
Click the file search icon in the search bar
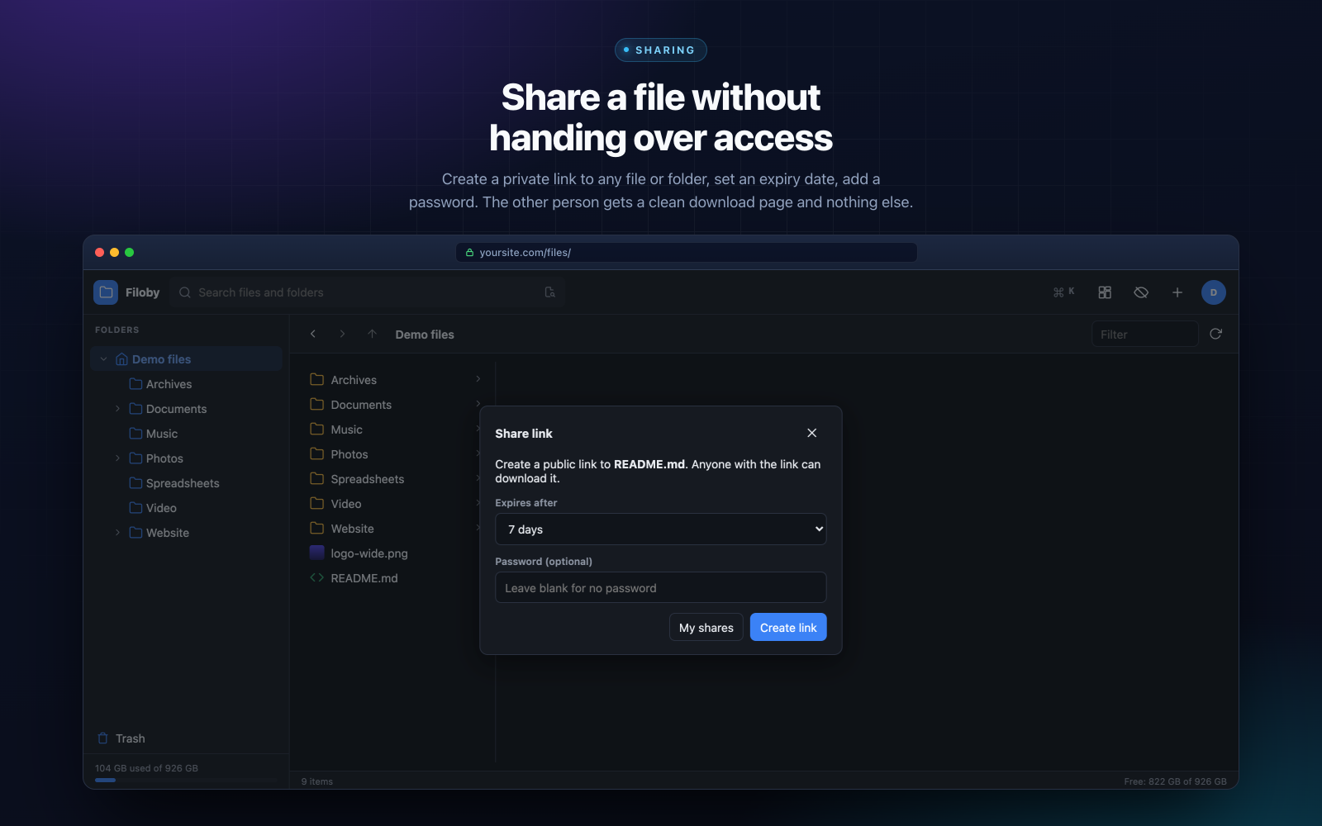[550, 292]
